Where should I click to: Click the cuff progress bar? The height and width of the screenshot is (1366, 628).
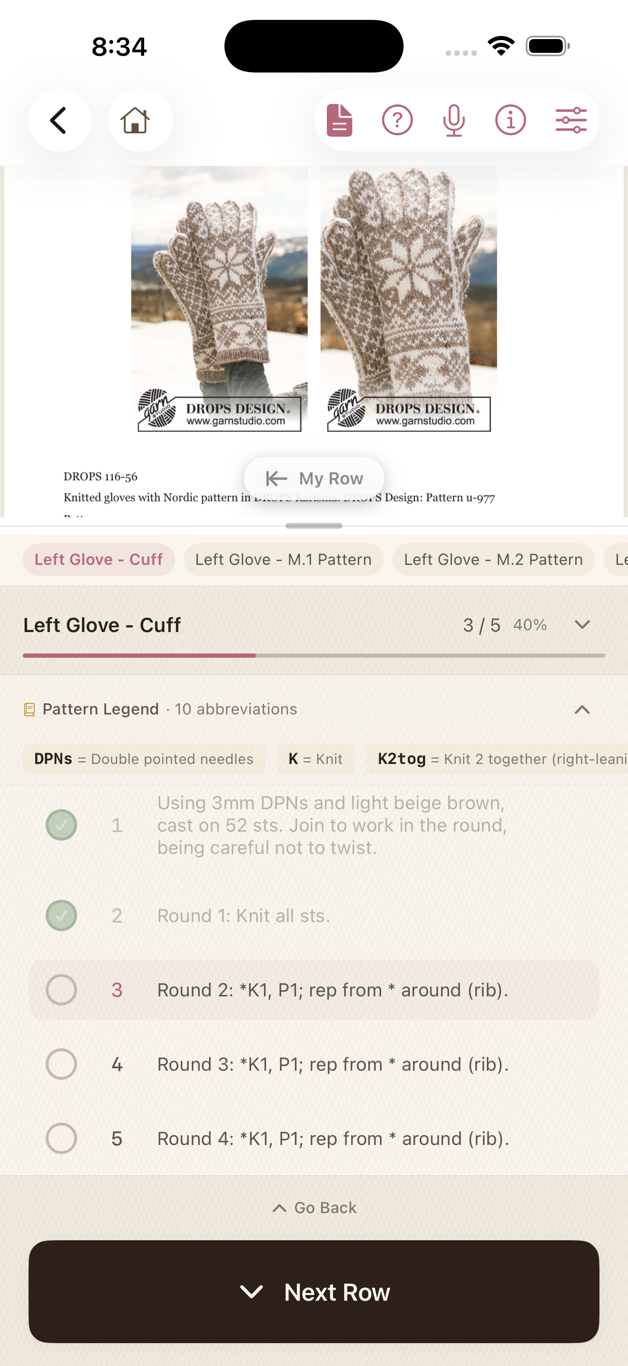pyautogui.click(x=314, y=655)
